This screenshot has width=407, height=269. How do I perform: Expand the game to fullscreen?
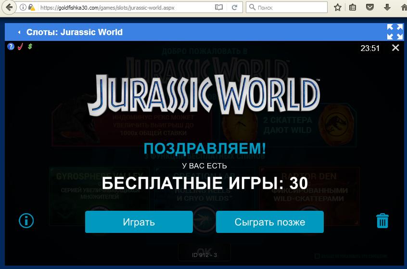tap(395, 32)
